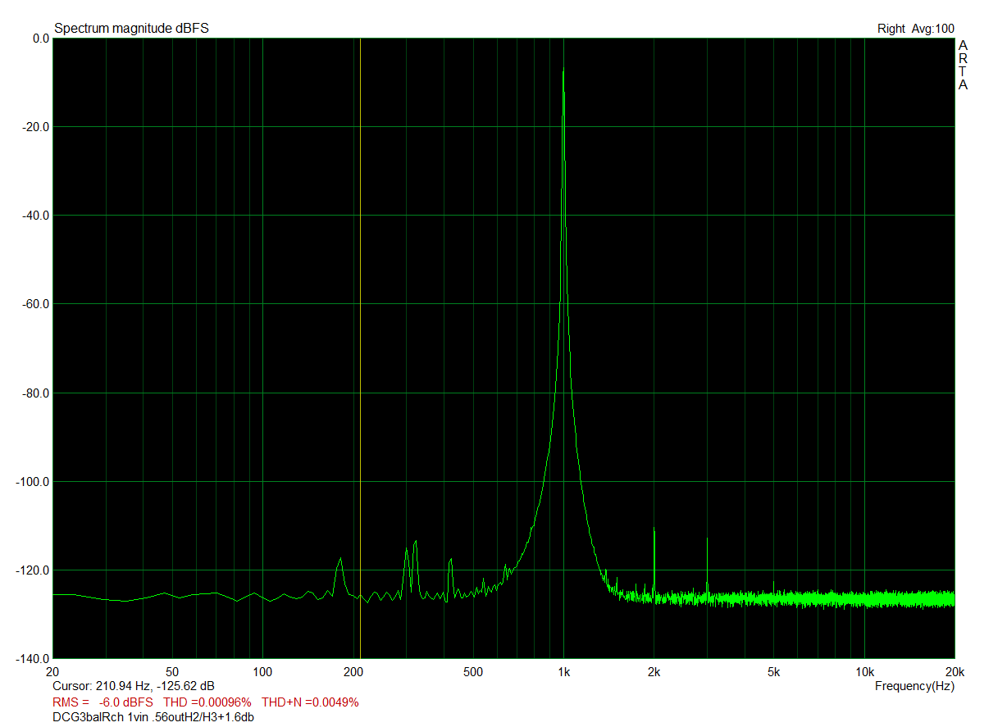
Task: Click the 'Frequency(Hz)' axis label
Action: (914, 685)
